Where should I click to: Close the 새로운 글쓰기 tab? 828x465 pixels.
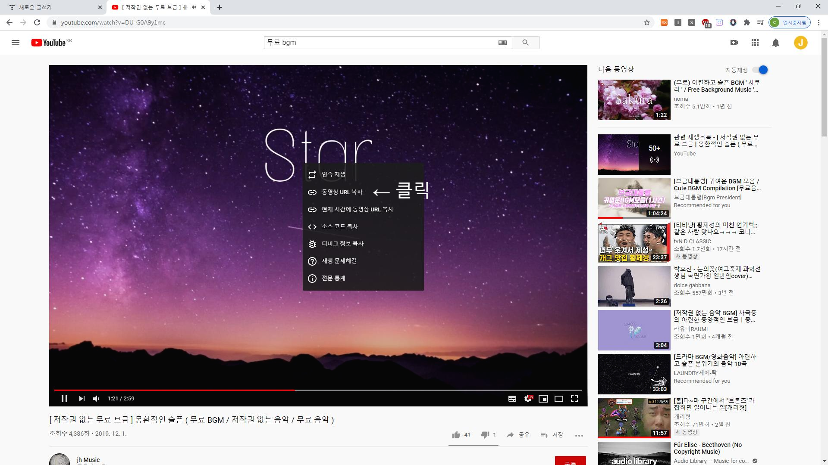click(100, 7)
